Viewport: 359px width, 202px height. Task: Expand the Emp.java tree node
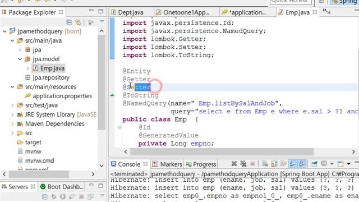click(x=27, y=68)
